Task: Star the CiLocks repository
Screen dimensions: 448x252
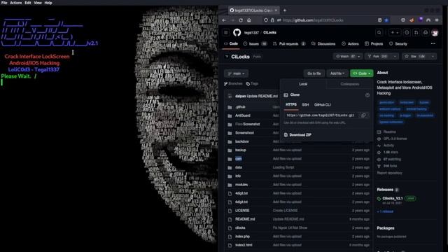Action: pyautogui.click(x=415, y=57)
